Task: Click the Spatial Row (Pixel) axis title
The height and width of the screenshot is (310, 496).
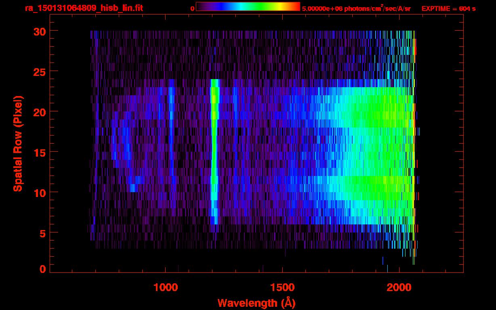Action: [18, 143]
